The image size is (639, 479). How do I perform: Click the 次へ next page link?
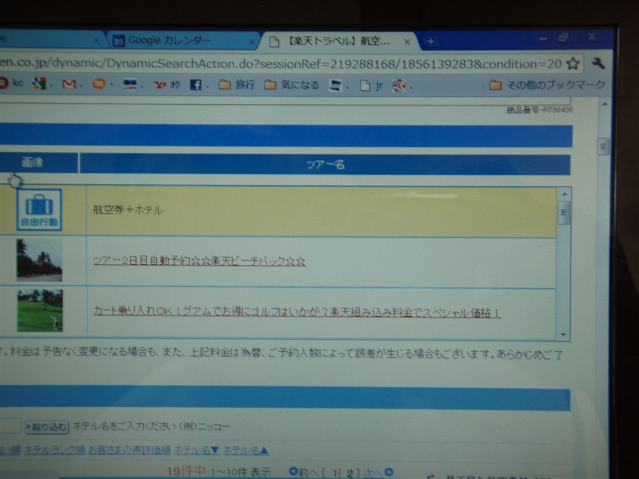tap(378, 473)
